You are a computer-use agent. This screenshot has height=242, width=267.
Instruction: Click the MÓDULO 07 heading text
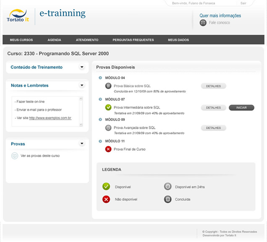(x=115, y=99)
